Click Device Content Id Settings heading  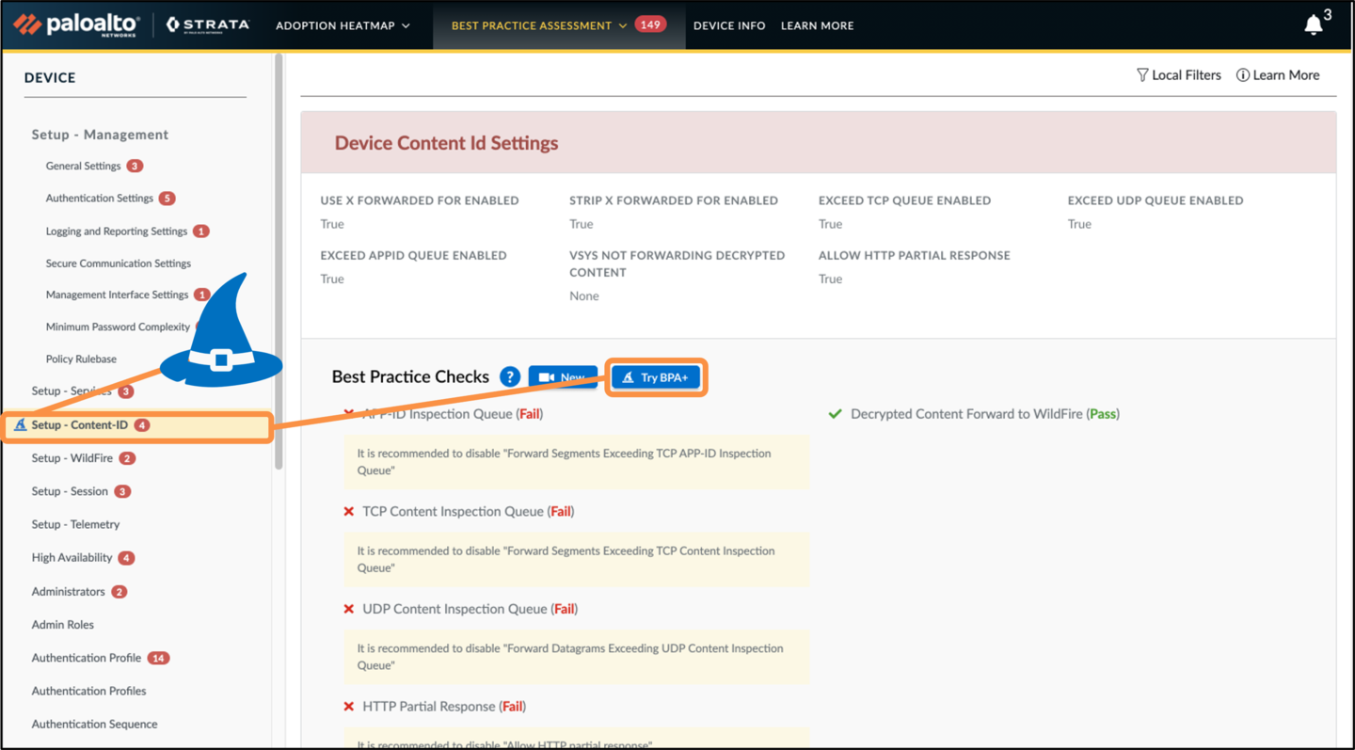point(446,143)
